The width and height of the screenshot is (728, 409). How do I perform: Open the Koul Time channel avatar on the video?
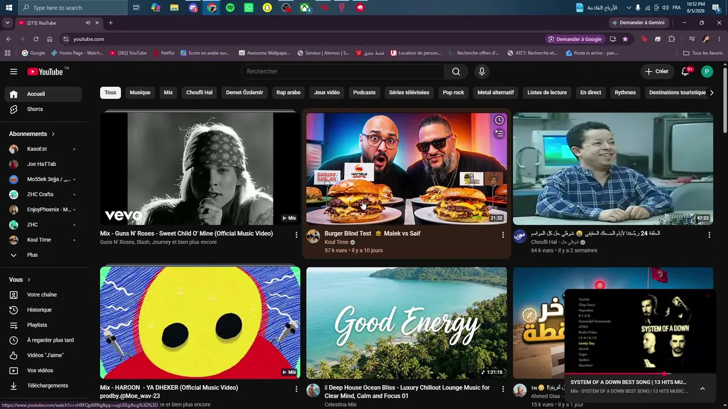click(x=313, y=236)
